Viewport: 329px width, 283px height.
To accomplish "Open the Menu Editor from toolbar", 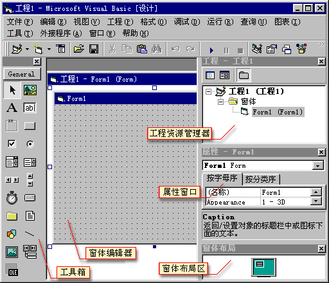I will coord(61,49).
